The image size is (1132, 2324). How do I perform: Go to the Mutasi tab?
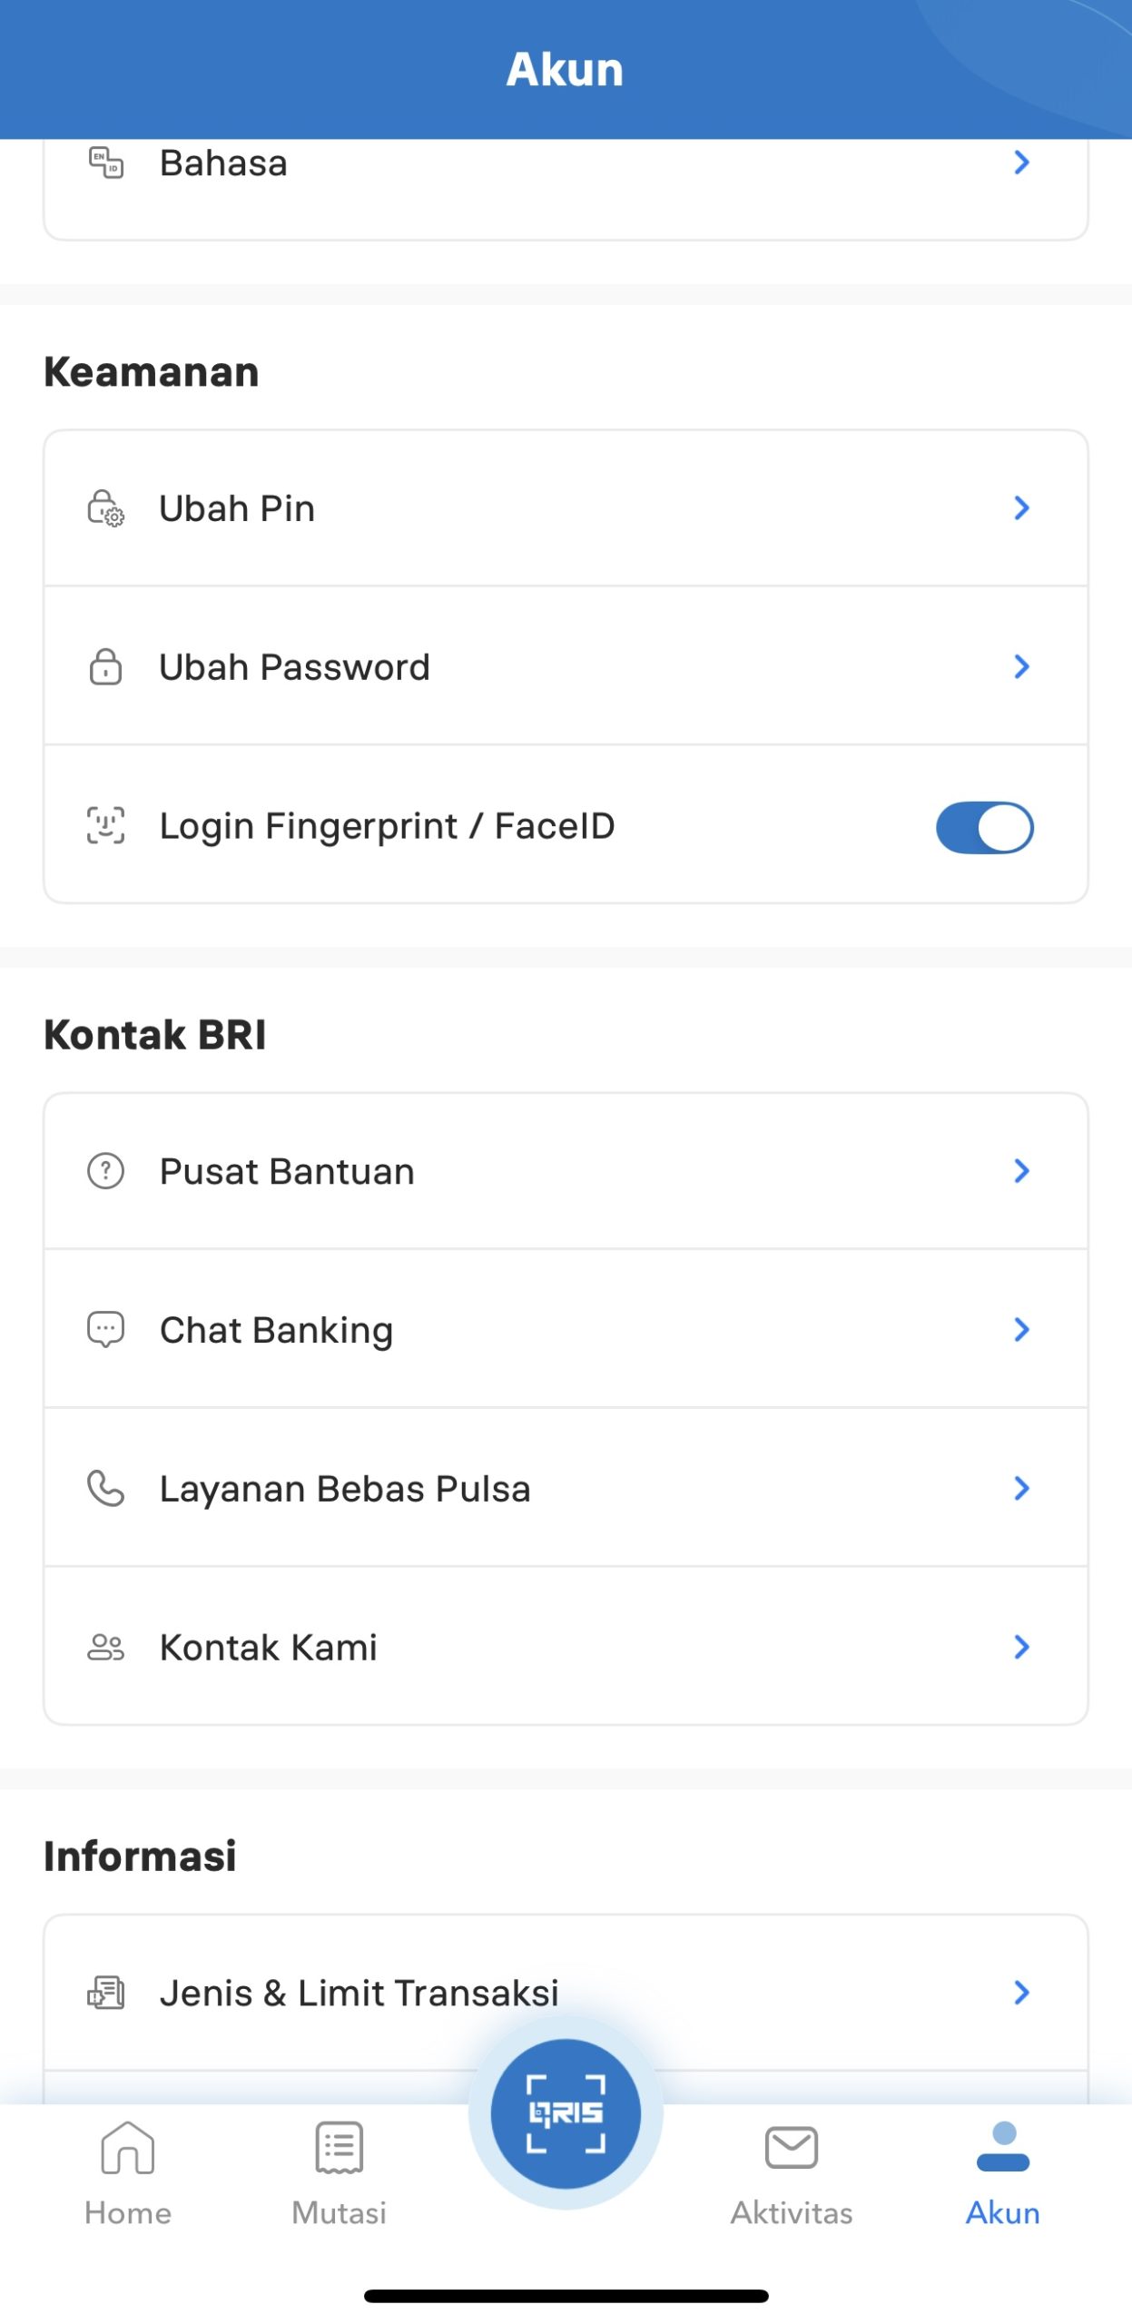pyautogui.click(x=339, y=2170)
